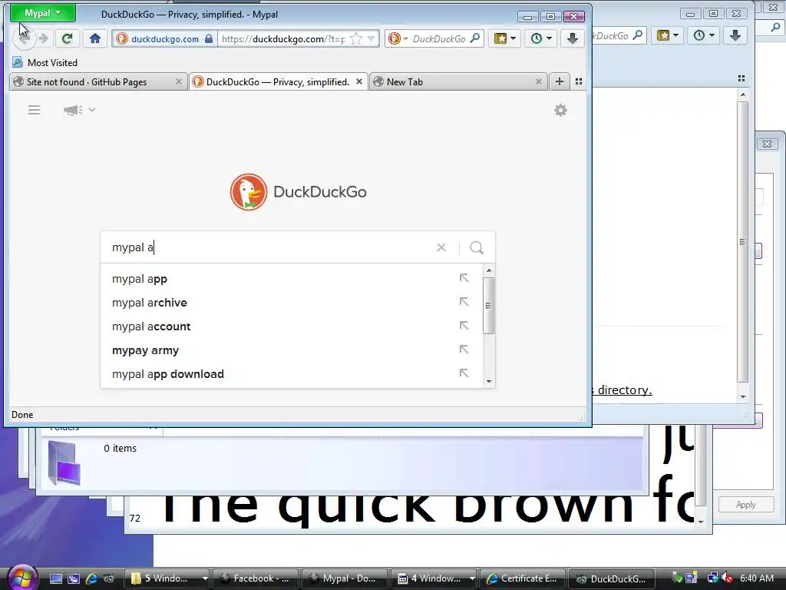786x590 pixels.
Task: Click the toolbar DuckDuckGo search box
Action: tap(439, 38)
